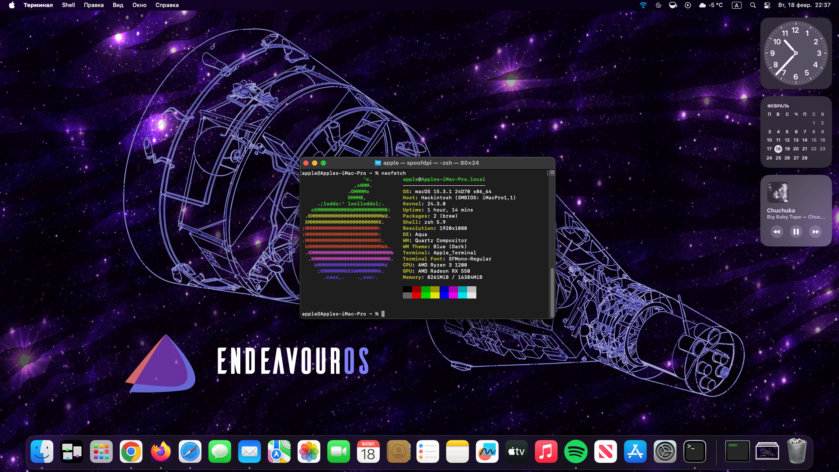Viewport: 839px width, 472px height.
Task: Open the Apple menu
Action: (12, 5)
